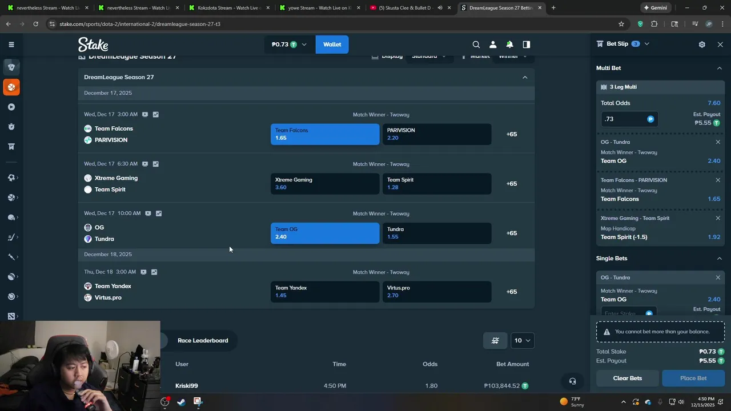Open the search magnifier in Stake header

pyautogui.click(x=476, y=45)
